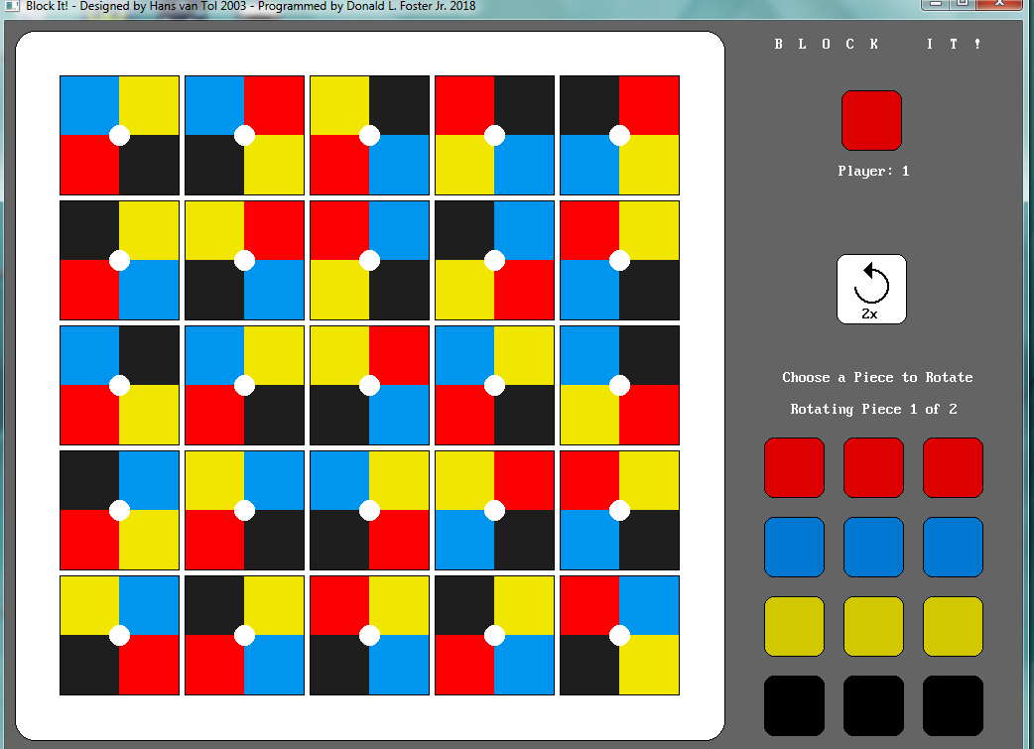Select the last red piece in the tray
Image resolution: width=1034 pixels, height=749 pixels.
pyautogui.click(x=953, y=467)
